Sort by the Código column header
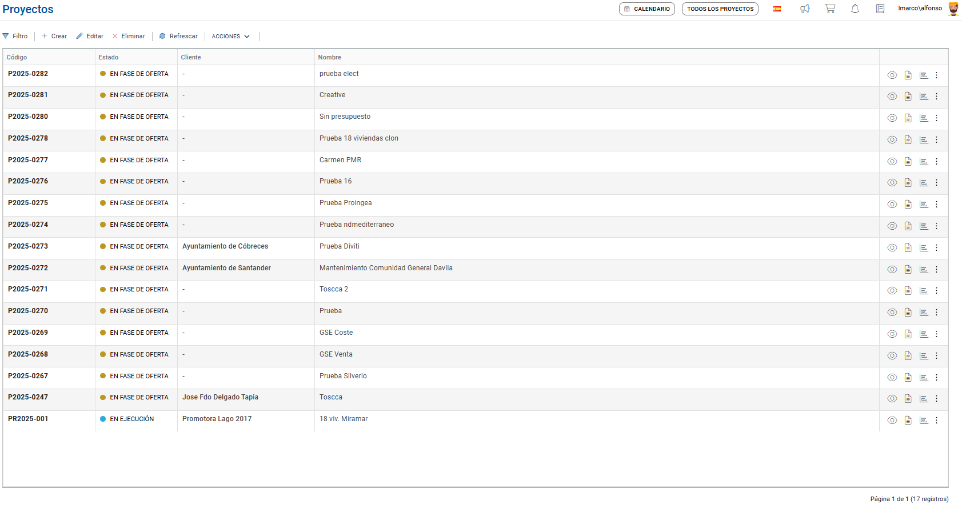This screenshot has width=962, height=508. coord(17,57)
